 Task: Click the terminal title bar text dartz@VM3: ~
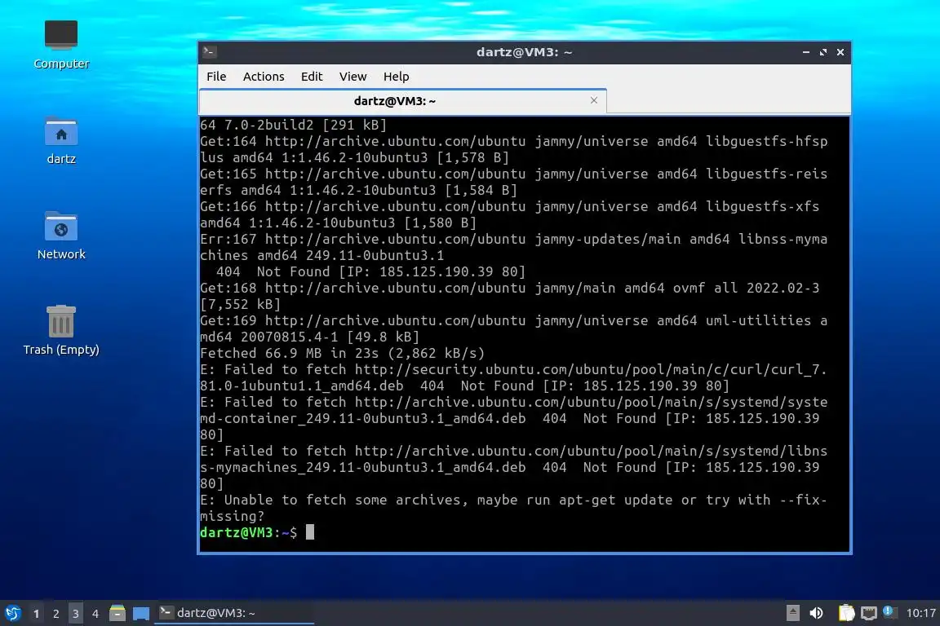524,52
